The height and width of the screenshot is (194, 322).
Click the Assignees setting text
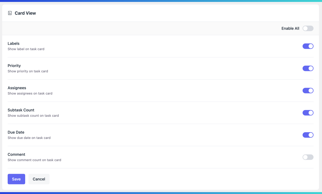click(x=17, y=88)
